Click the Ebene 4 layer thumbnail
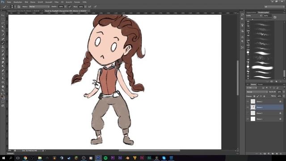The height and width of the screenshot is (161, 286). (253, 107)
